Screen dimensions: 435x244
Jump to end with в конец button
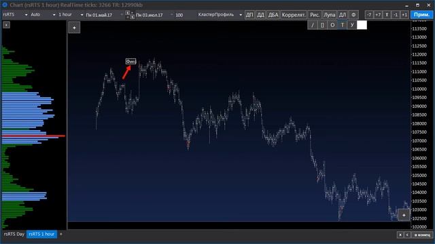tap(422, 235)
